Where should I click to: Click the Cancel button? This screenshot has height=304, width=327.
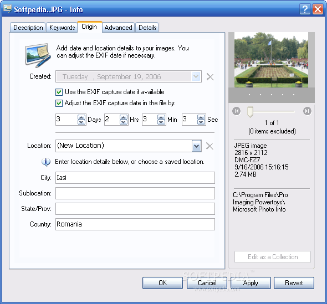(x=207, y=283)
